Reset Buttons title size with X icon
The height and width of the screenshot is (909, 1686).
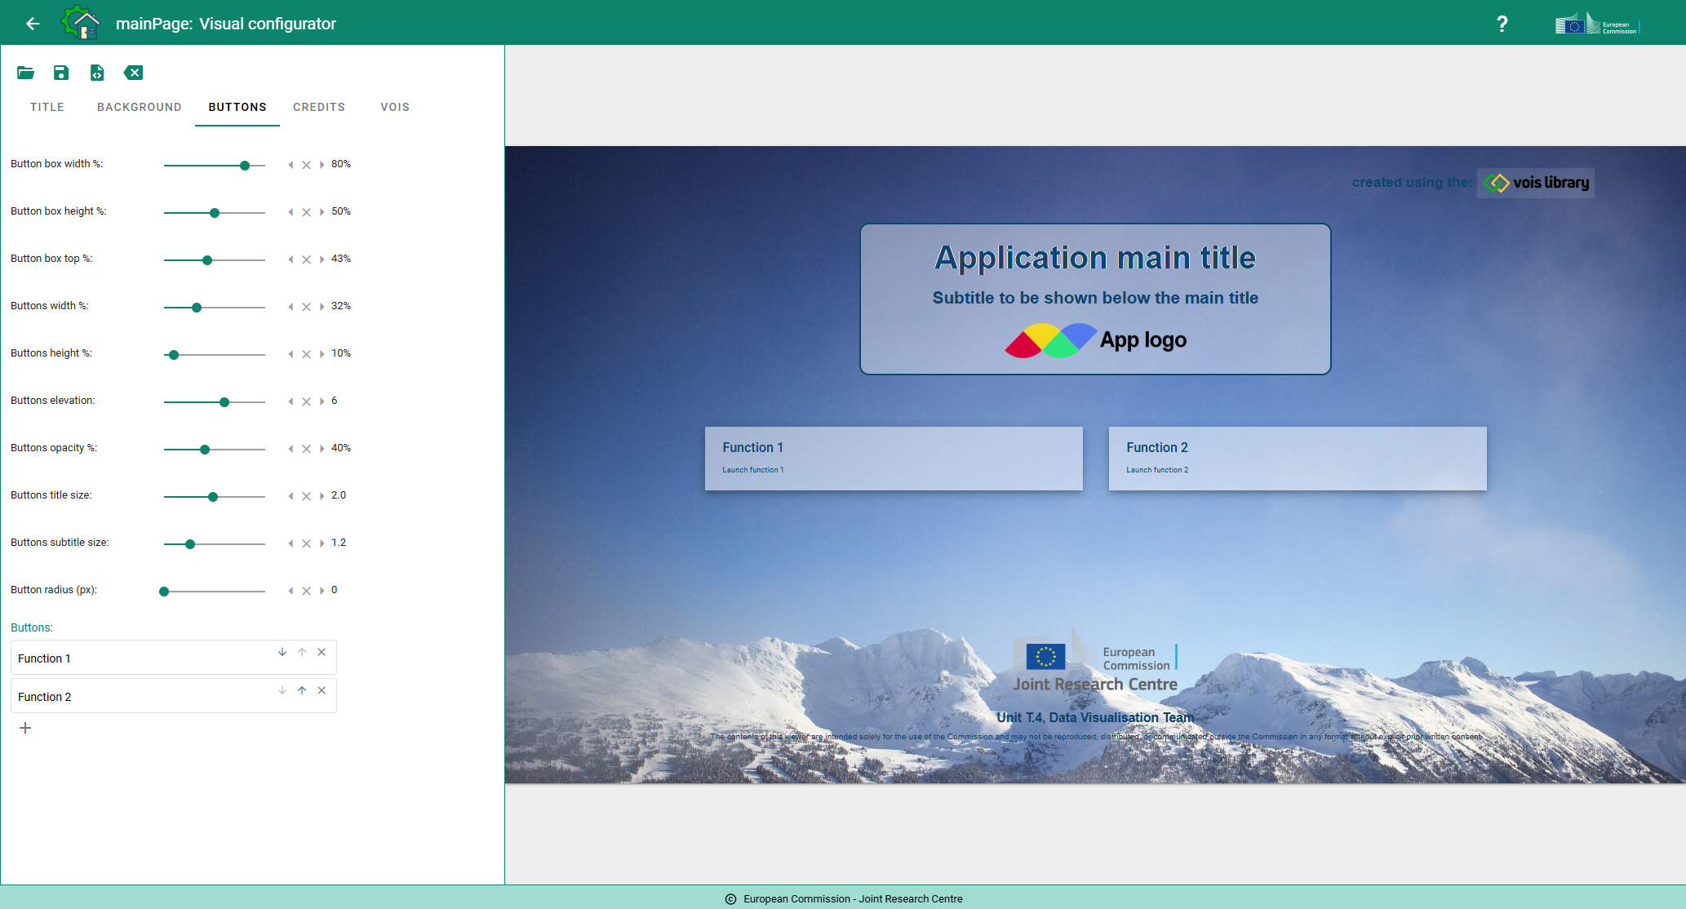coord(306,496)
